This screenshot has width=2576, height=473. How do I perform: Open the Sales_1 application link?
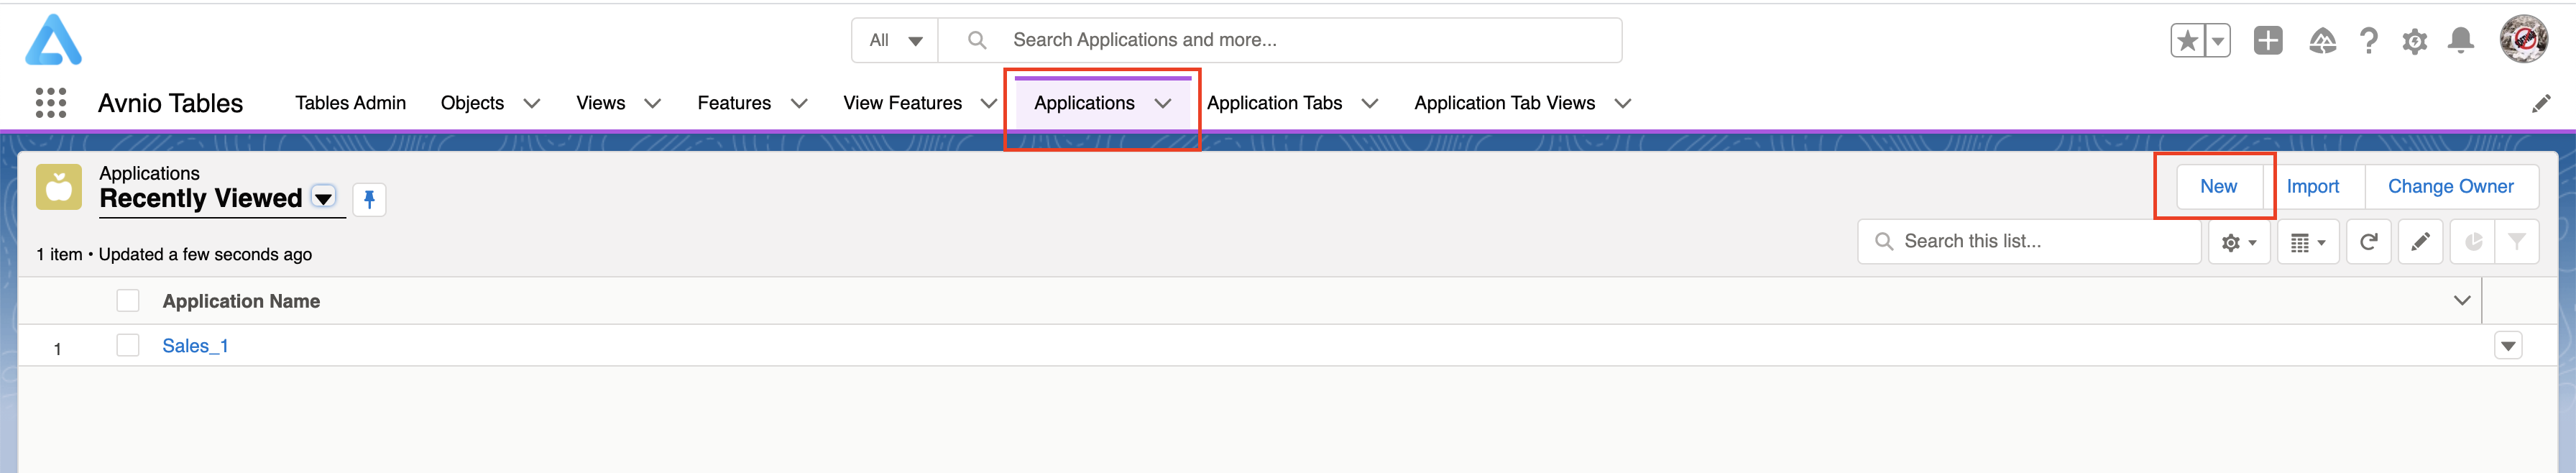tap(195, 346)
